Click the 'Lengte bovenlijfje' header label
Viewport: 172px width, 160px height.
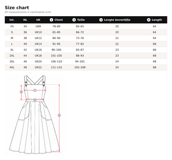click(117, 20)
